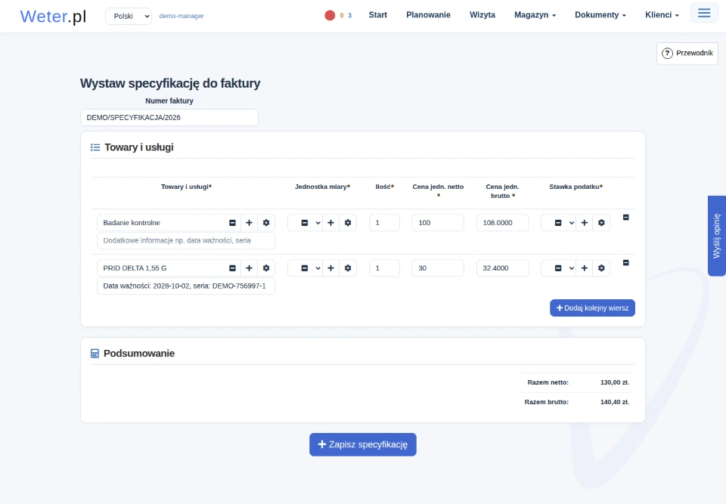Image resolution: width=726 pixels, height=504 pixels.
Task: Click the plus icon beside PRID DELTA product field
Action: pos(249,268)
